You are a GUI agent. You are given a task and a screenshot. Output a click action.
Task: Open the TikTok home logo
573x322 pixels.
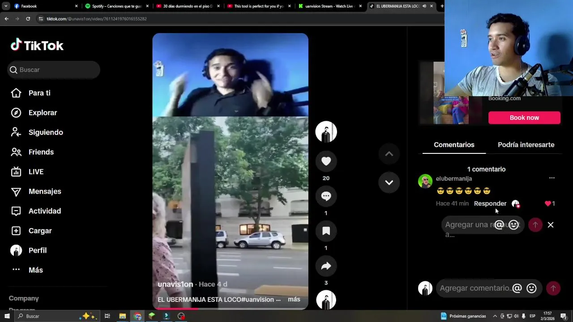(37, 45)
